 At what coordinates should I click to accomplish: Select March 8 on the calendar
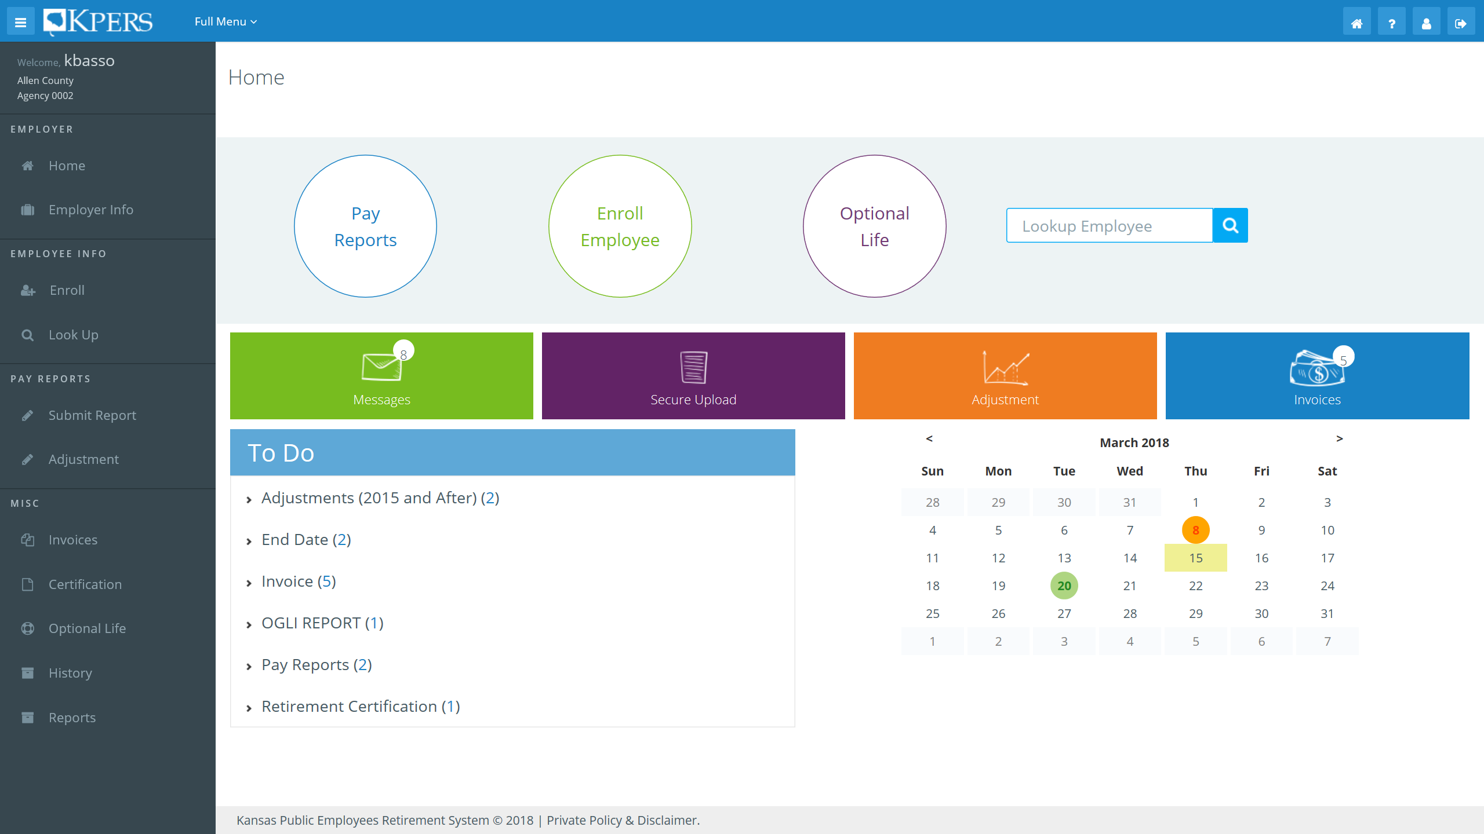click(x=1195, y=530)
